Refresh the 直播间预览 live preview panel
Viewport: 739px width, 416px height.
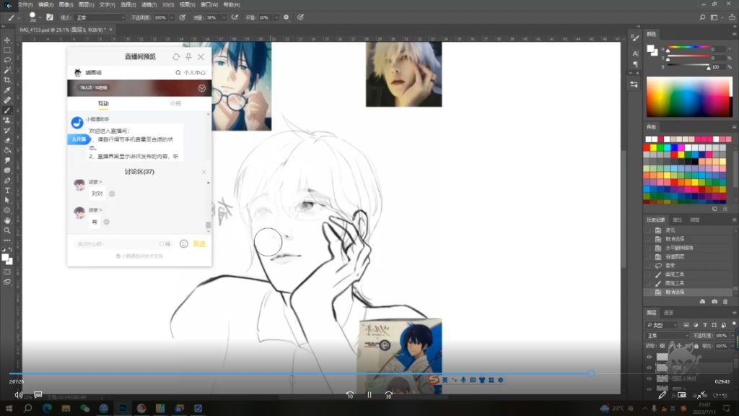click(x=176, y=57)
